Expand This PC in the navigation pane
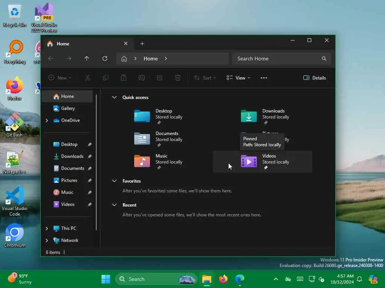385x288 pixels. [x=47, y=228]
